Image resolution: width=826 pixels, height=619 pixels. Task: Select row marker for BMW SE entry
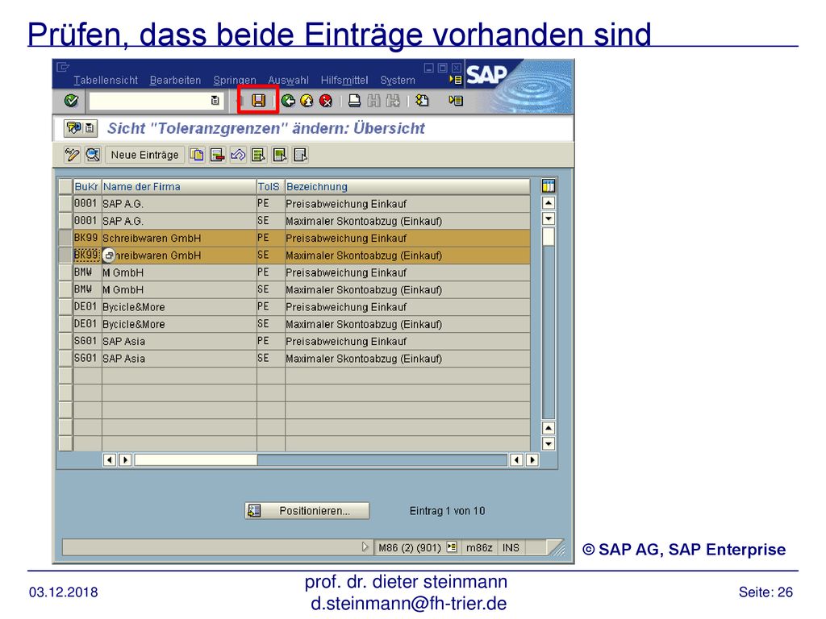click(x=65, y=289)
